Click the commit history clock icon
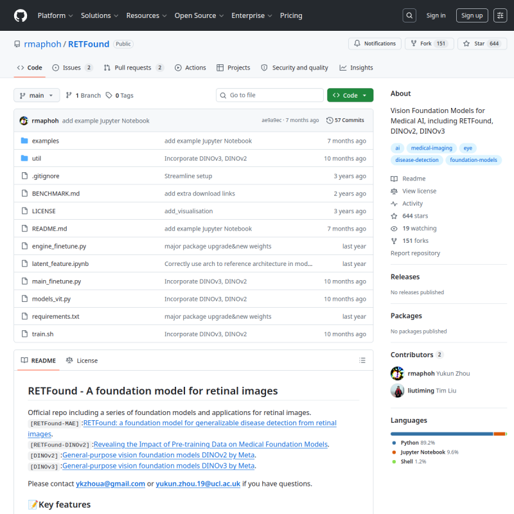This screenshot has height=514, width=514. (x=330, y=120)
